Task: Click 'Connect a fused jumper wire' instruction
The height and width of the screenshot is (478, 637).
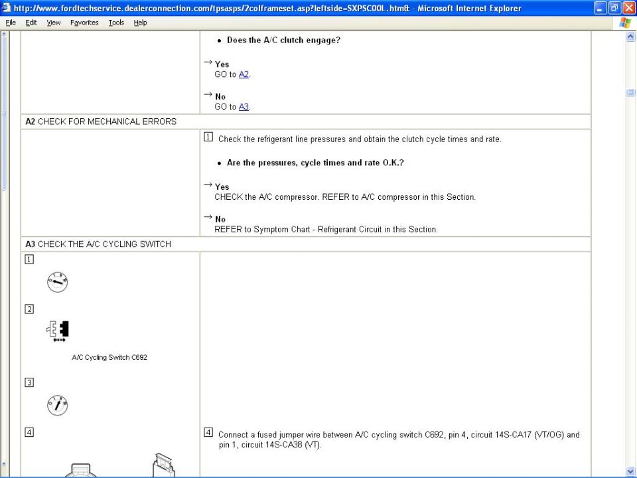Action: pyautogui.click(x=399, y=439)
